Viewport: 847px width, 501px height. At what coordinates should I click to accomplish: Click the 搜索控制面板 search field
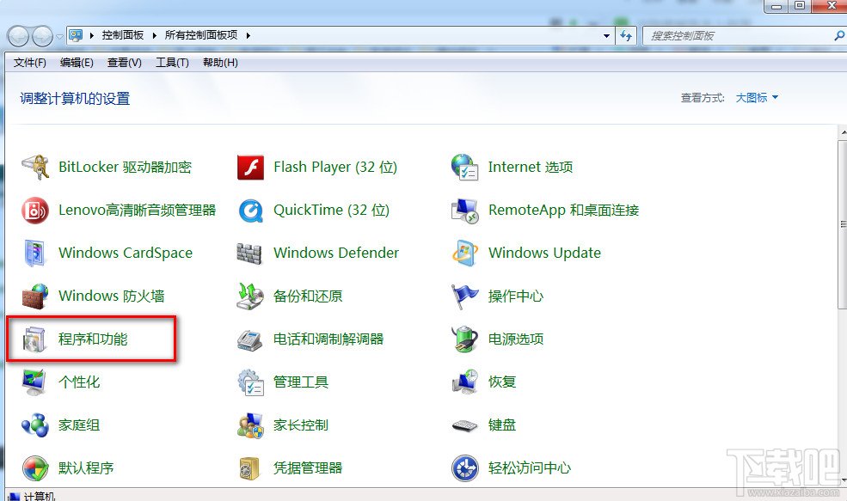(740, 35)
